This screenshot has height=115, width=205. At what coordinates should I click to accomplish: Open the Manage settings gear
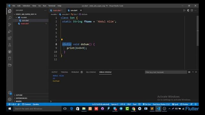coord(10,99)
